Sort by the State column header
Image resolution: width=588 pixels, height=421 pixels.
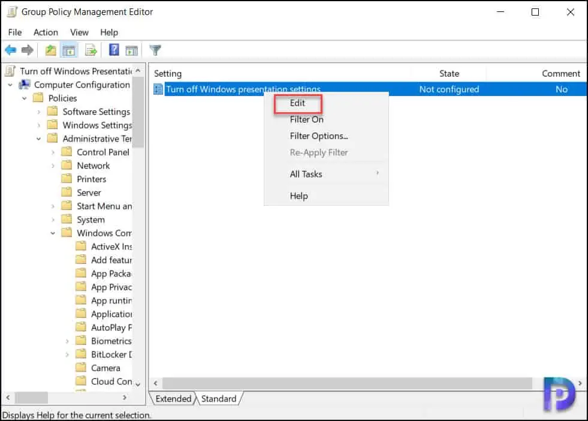tap(449, 74)
